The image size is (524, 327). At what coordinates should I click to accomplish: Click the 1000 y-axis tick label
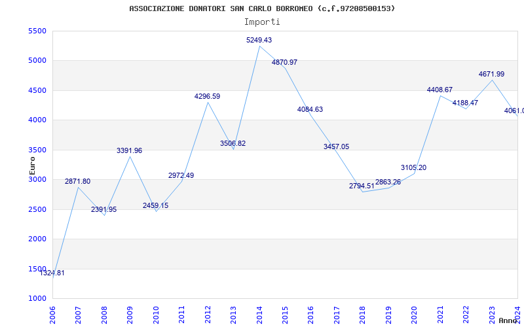click(37, 299)
